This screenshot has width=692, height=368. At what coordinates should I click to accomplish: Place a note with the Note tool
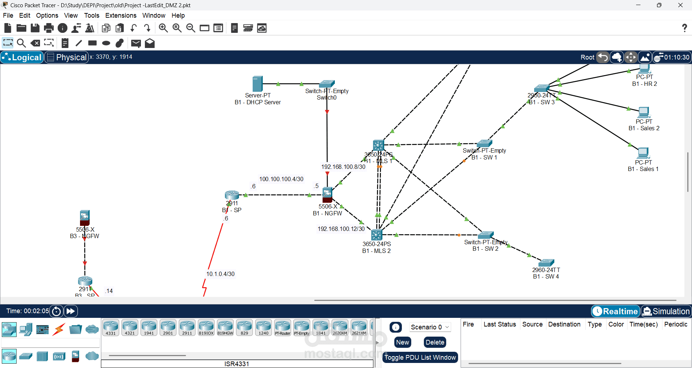pos(65,43)
